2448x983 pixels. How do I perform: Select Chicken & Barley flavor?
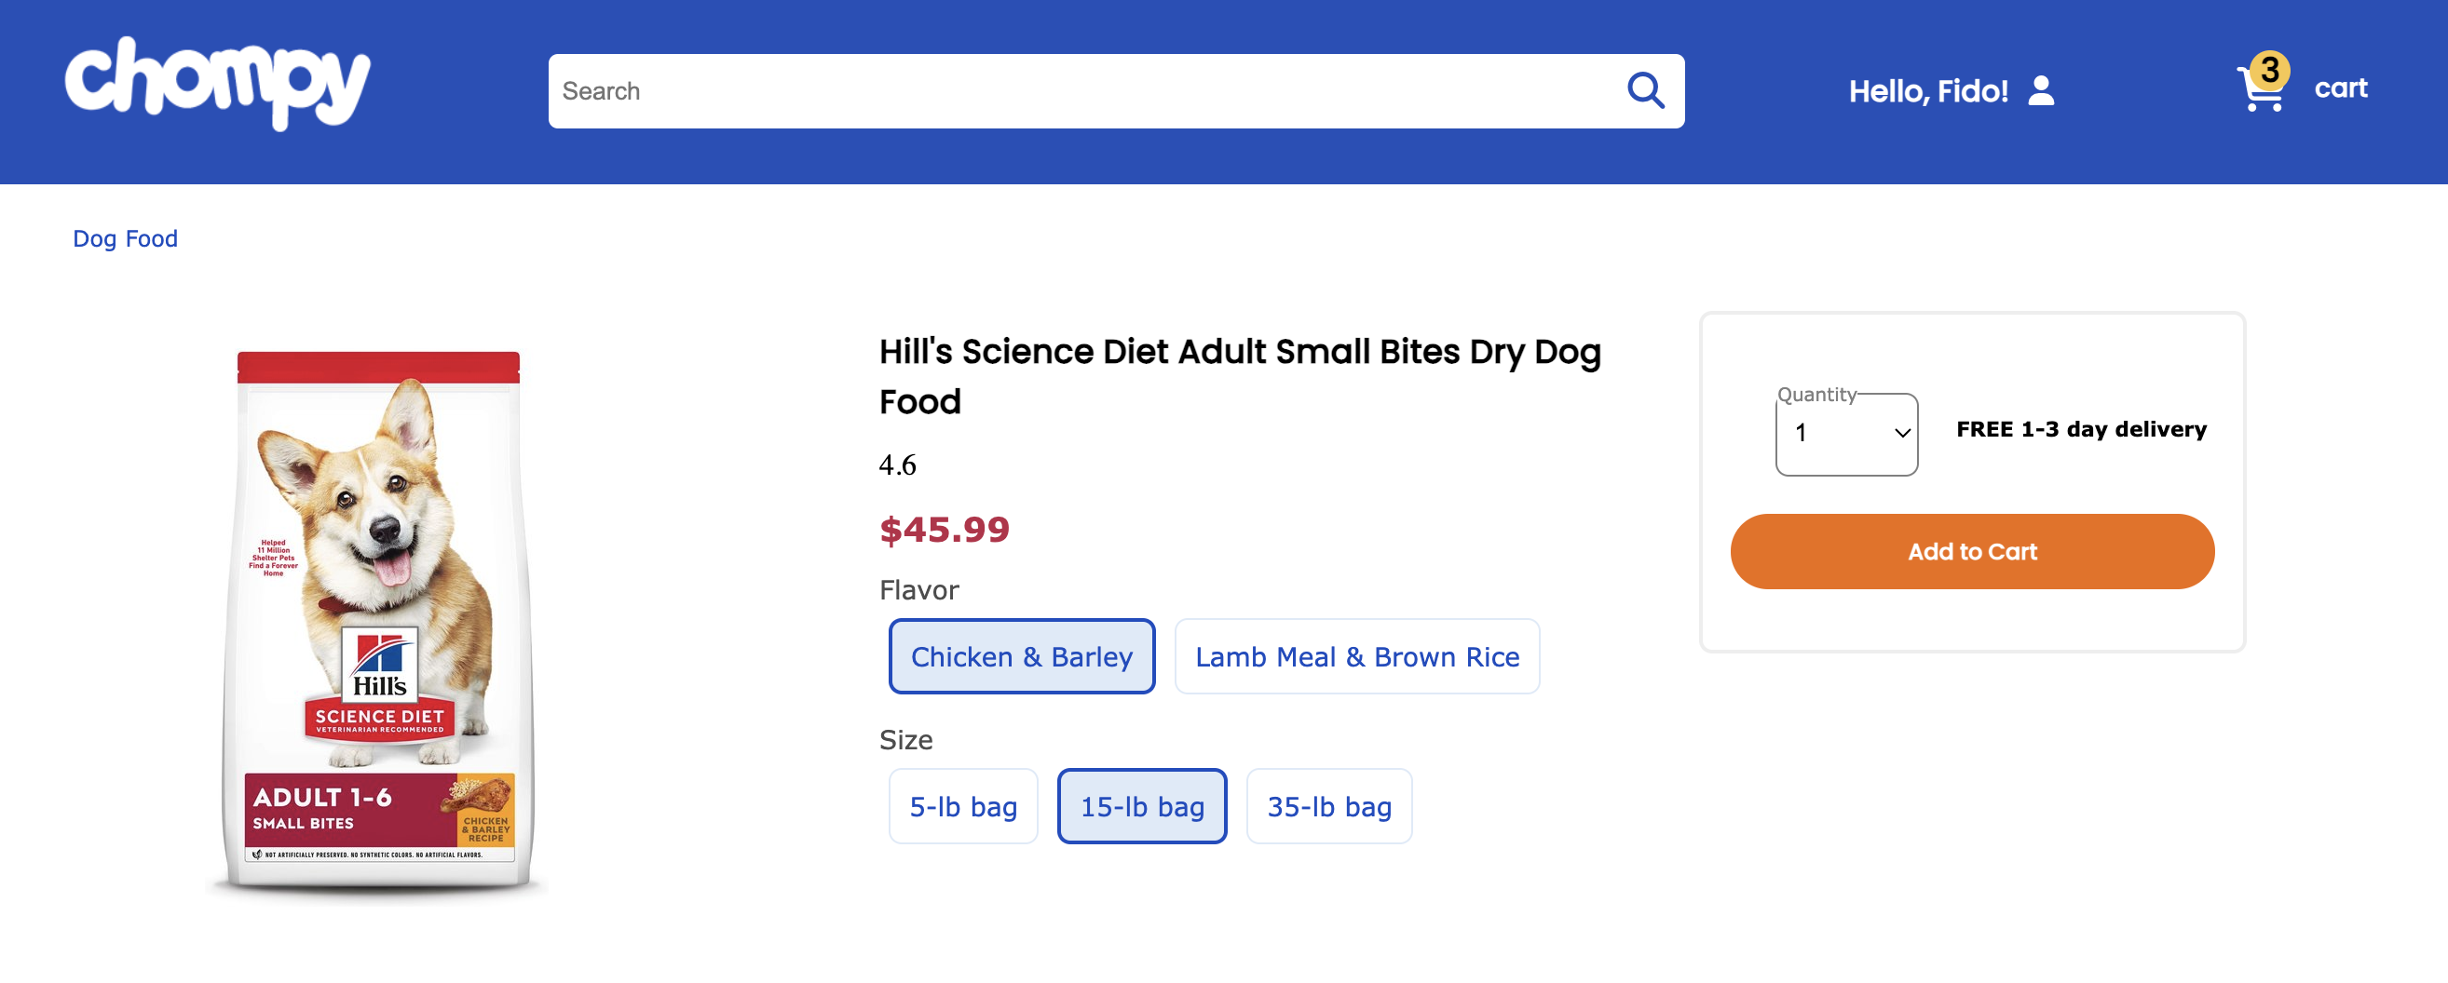pyautogui.click(x=1021, y=656)
